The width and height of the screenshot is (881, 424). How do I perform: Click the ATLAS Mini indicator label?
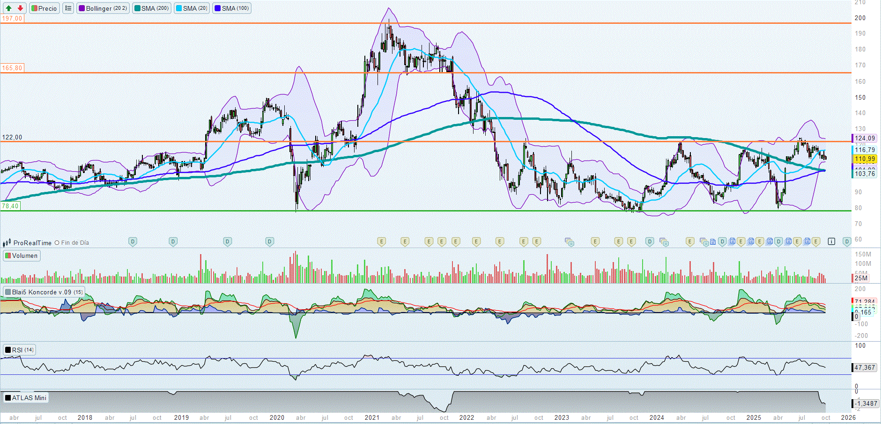26,398
